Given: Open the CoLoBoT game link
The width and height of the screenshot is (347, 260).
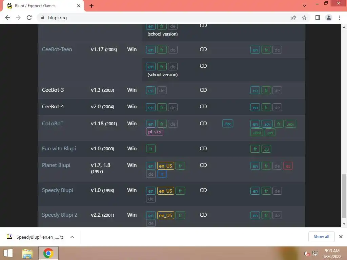Looking at the screenshot, I should point(53,123).
